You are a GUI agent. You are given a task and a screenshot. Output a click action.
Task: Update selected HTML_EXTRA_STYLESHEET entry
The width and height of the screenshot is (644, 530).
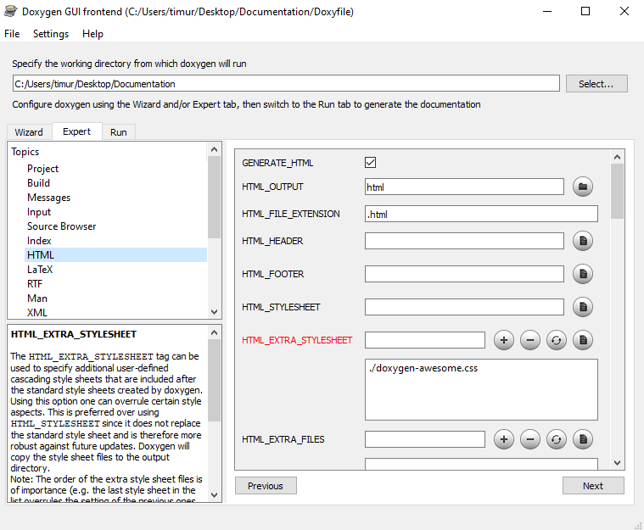click(557, 340)
